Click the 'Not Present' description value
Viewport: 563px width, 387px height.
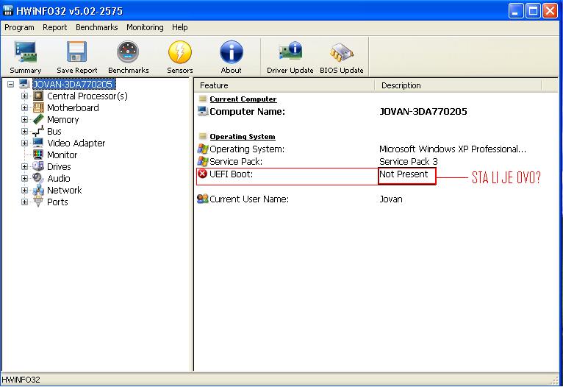(404, 174)
